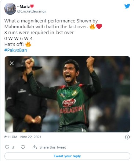Open Maria's round profile avatar
Viewport: 134px width, 161px height.
point(10,9)
